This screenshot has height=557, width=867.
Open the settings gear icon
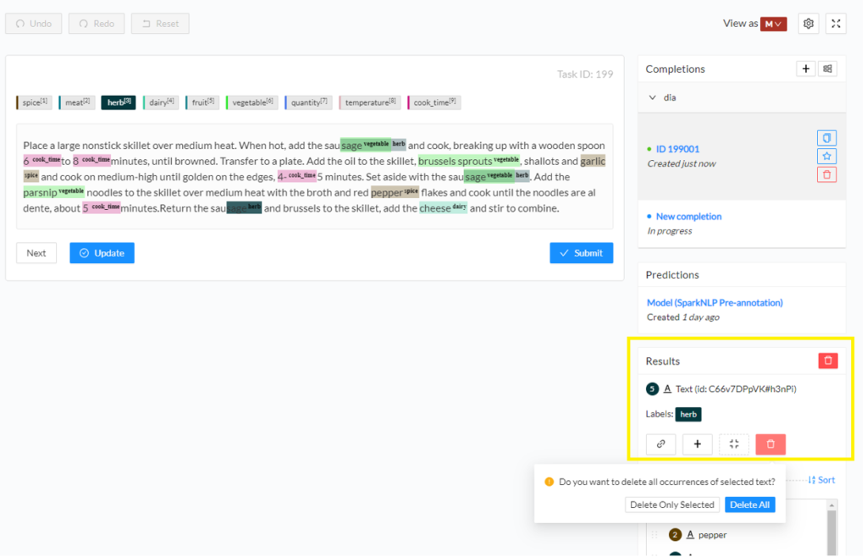pyautogui.click(x=808, y=23)
